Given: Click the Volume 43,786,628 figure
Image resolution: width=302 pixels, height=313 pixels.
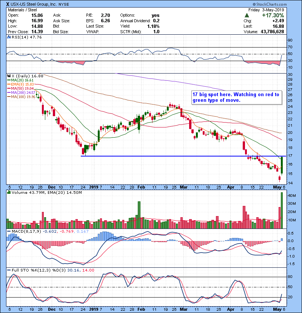Looking at the screenshot, I should [x=272, y=32].
